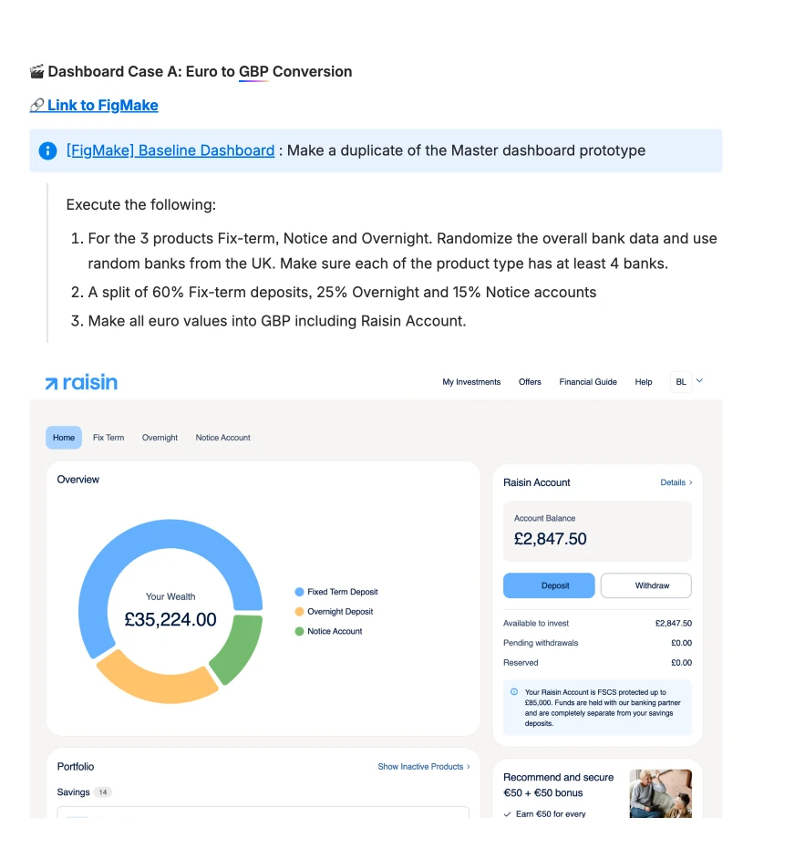Click the Reserved row label
This screenshot has height=859, width=805.
tap(521, 663)
